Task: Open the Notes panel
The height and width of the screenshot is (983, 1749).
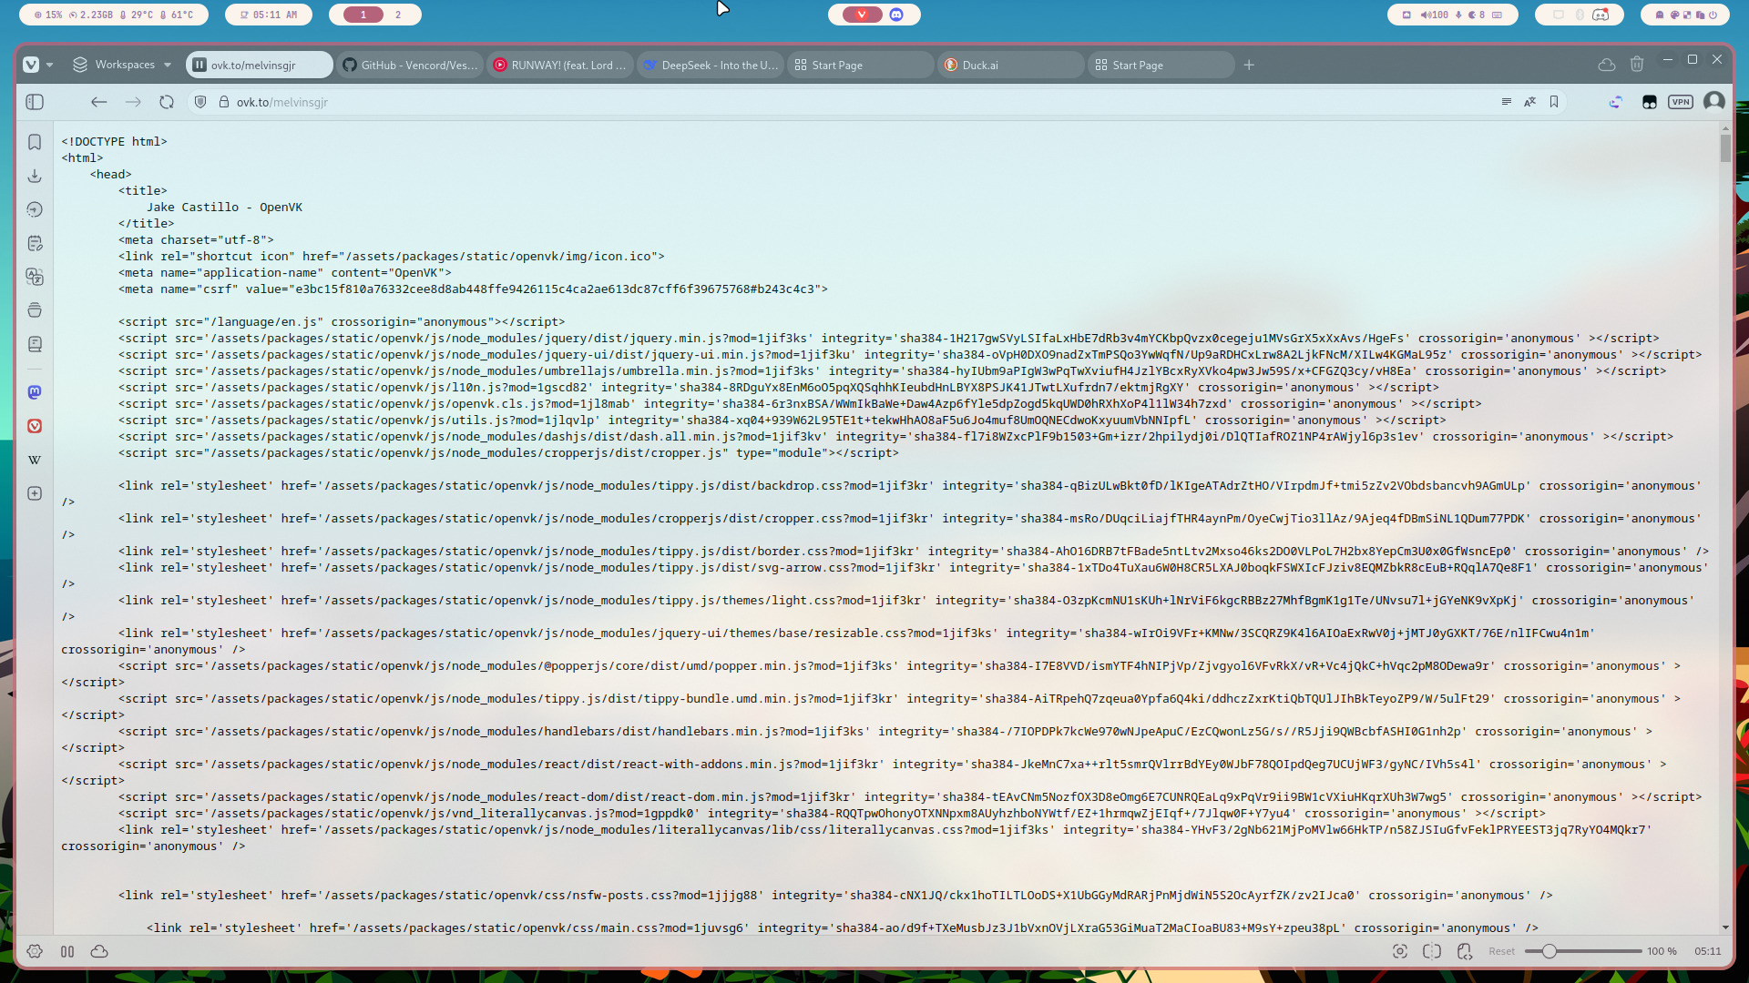Action: coord(35,243)
